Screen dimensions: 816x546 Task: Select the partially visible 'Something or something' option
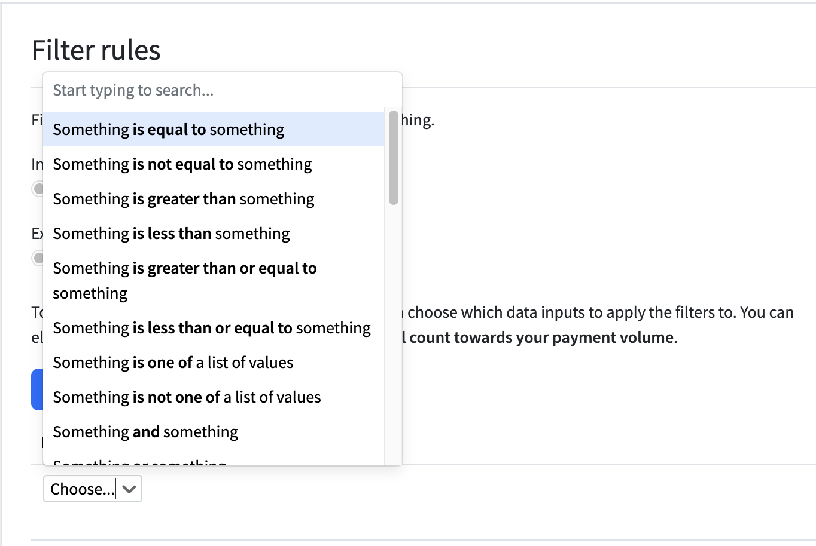(139, 462)
